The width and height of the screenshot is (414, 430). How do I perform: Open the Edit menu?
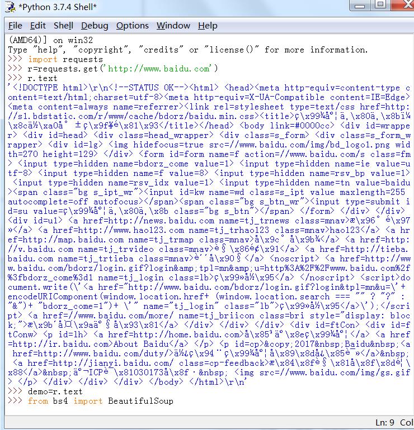pos(38,26)
